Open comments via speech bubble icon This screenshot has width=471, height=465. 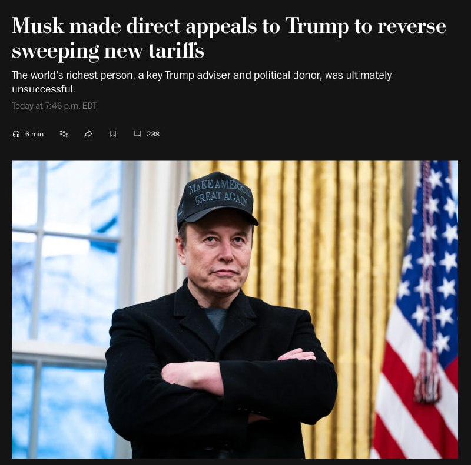click(x=137, y=133)
